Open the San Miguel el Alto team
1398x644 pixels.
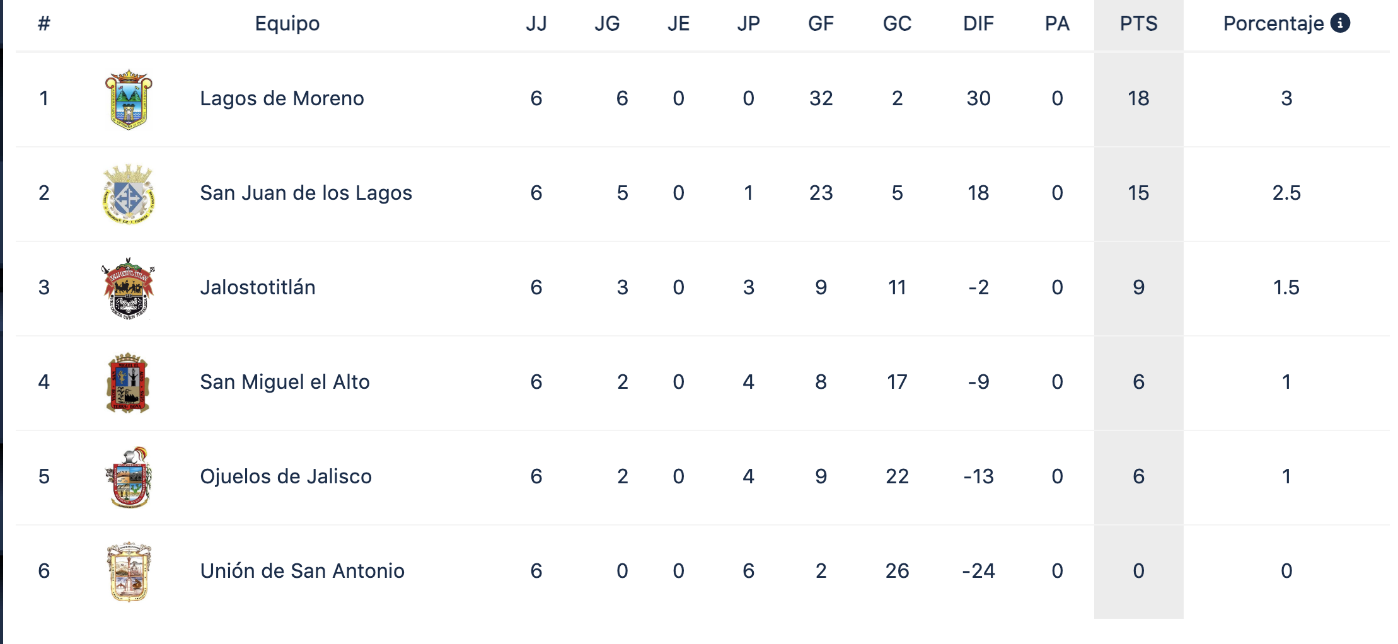coord(285,382)
